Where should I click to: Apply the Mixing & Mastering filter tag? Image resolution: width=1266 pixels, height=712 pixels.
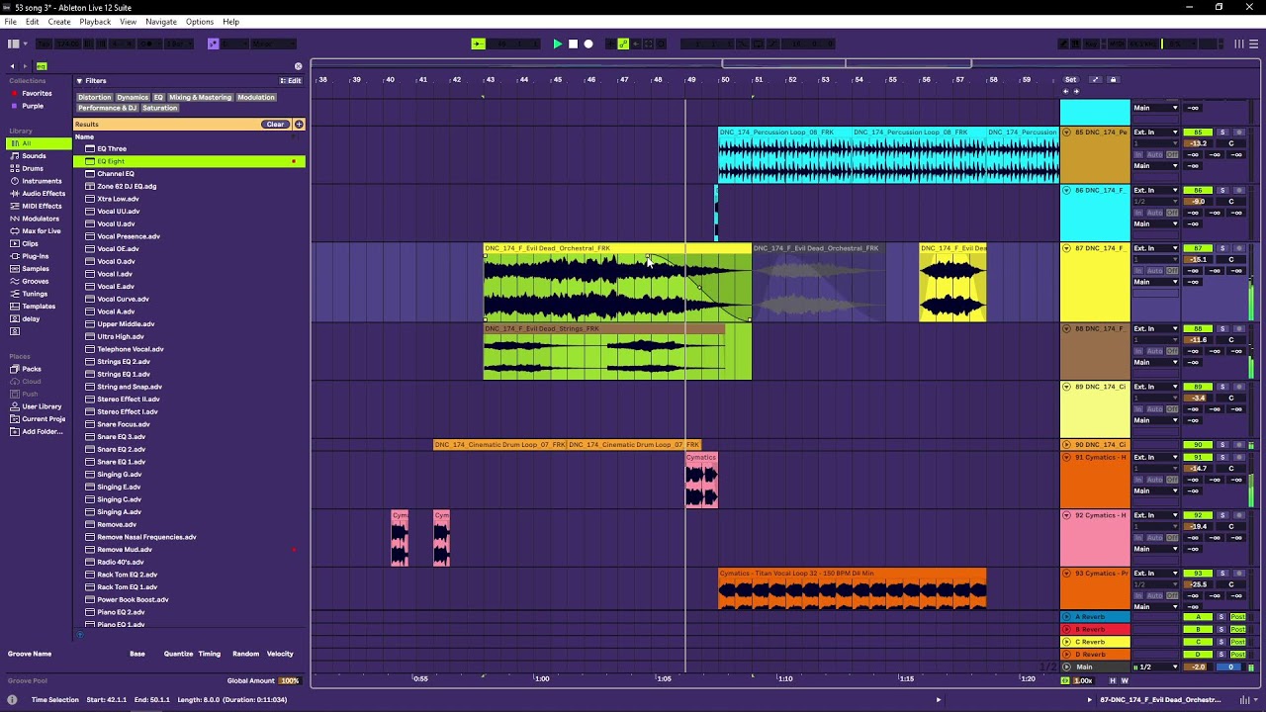pos(200,97)
